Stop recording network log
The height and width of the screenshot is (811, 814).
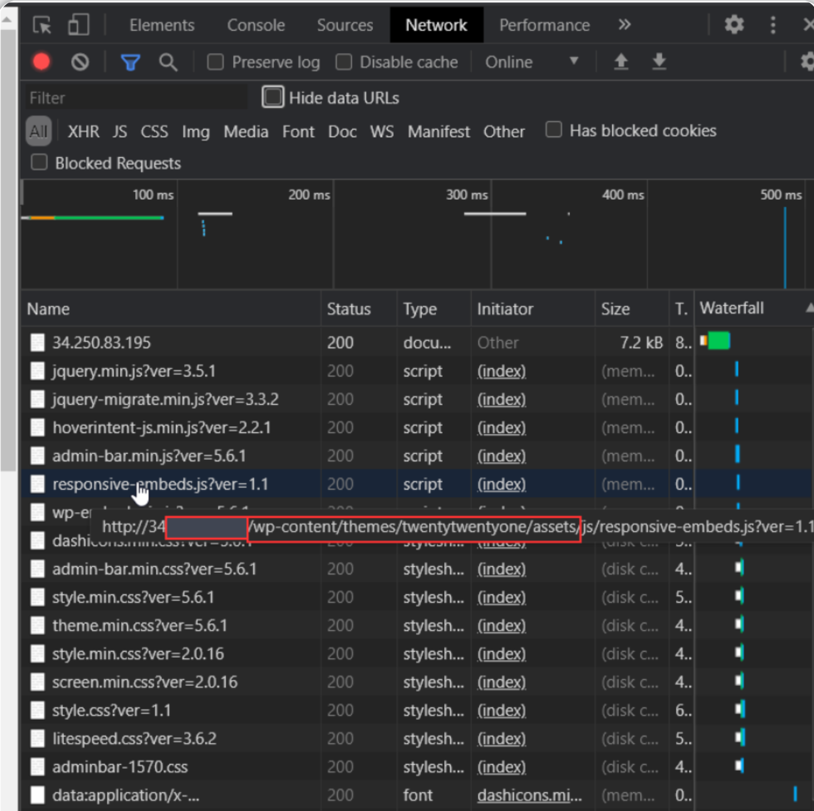point(41,62)
